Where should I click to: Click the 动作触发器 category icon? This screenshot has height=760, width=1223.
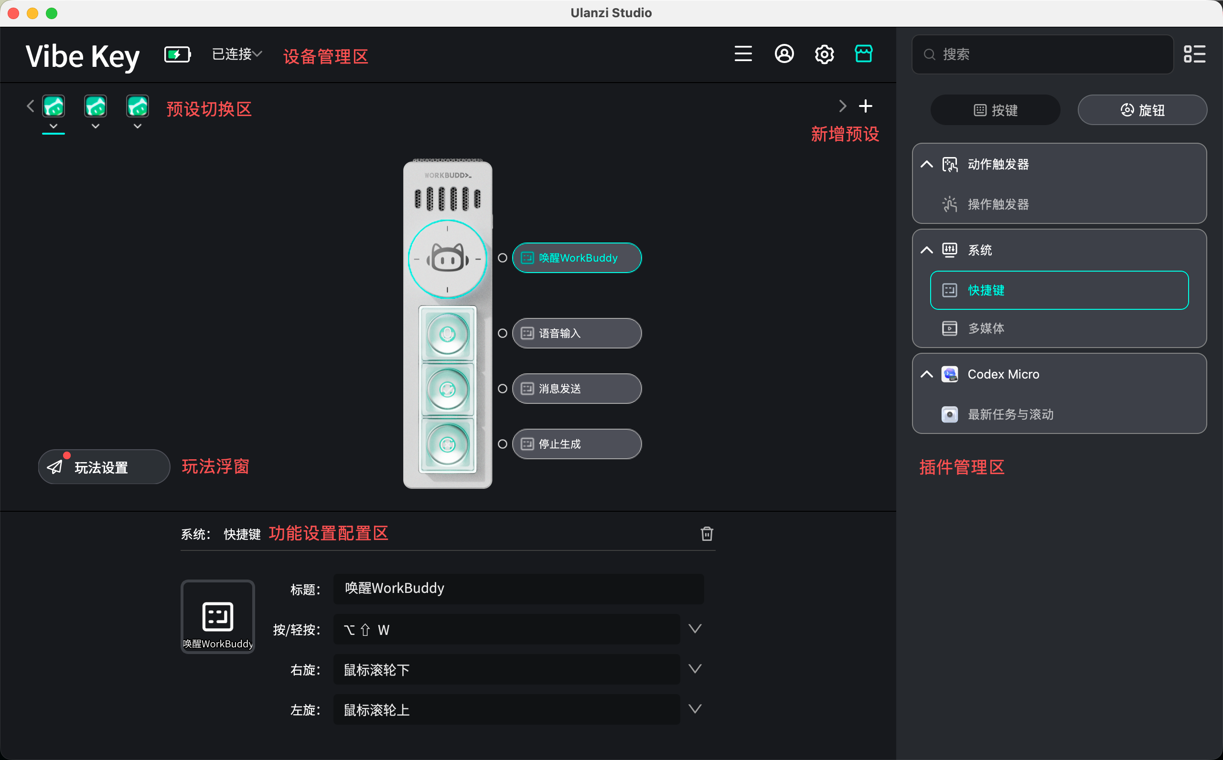[x=950, y=164]
